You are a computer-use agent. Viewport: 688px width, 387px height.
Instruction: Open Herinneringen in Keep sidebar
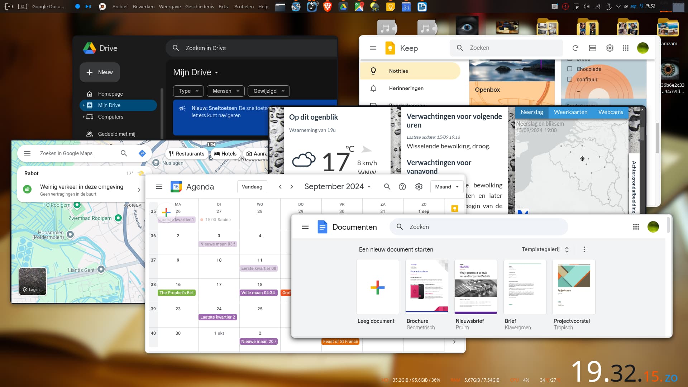point(410,88)
